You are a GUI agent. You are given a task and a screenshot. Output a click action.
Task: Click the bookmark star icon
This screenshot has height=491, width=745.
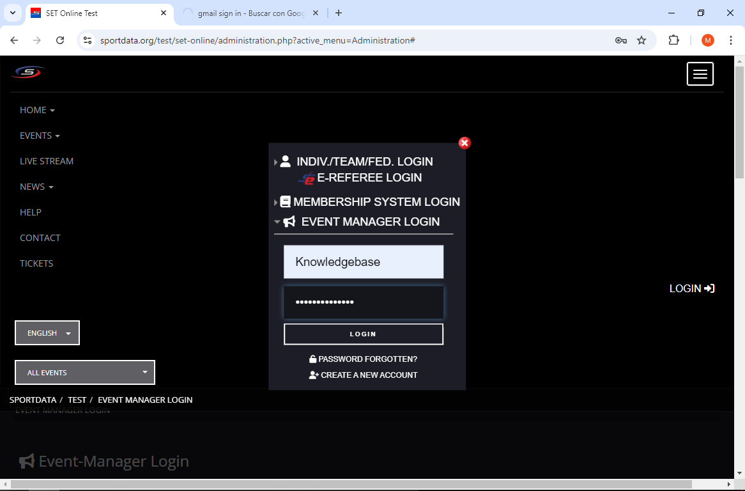[x=641, y=40]
